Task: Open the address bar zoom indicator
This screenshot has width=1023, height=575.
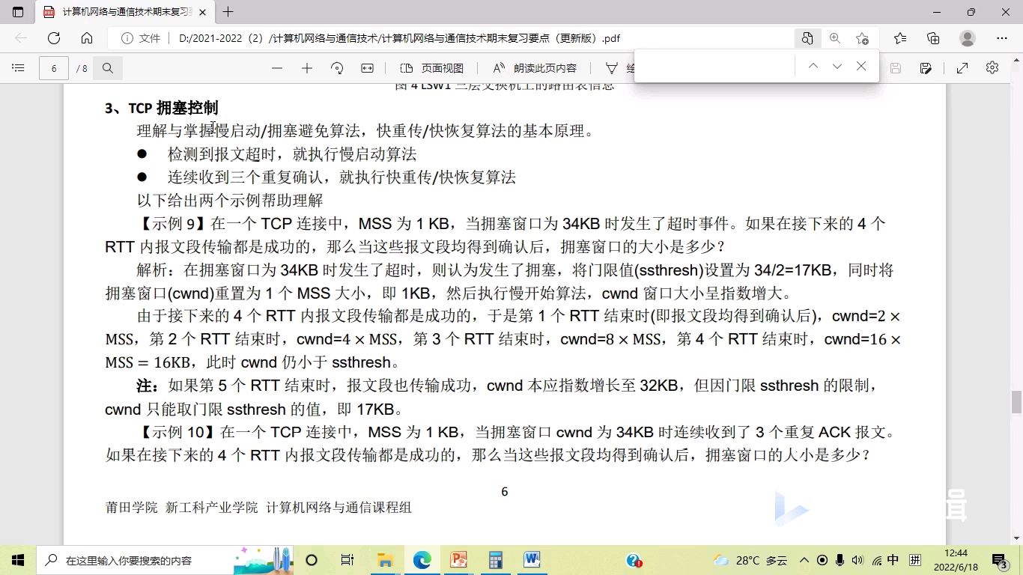Action: 835,38
